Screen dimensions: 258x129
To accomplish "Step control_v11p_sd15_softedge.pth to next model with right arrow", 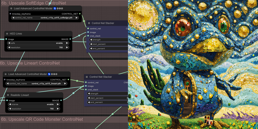I will (x=77, y=18).
